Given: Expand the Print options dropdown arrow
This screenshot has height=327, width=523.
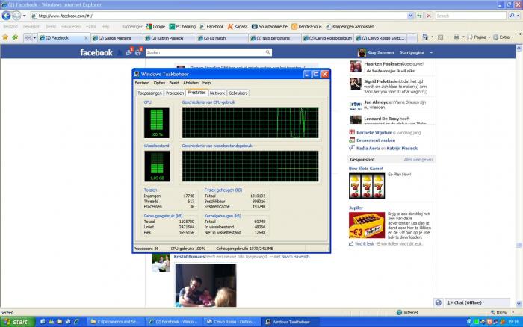Looking at the screenshot, I should point(463,37).
